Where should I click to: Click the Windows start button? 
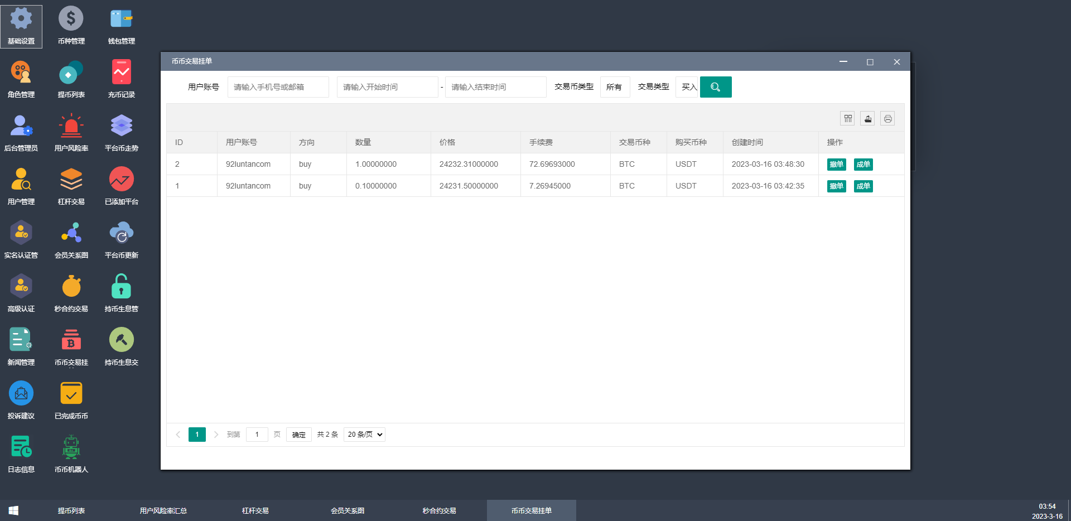click(14, 510)
